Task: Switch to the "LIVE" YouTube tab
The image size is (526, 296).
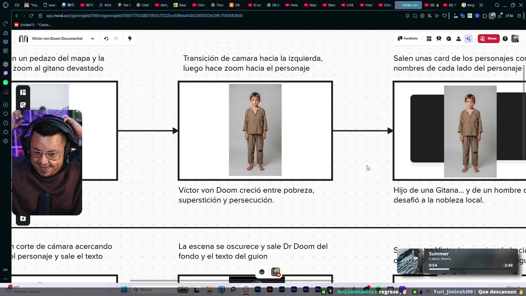Action: (x=347, y=5)
